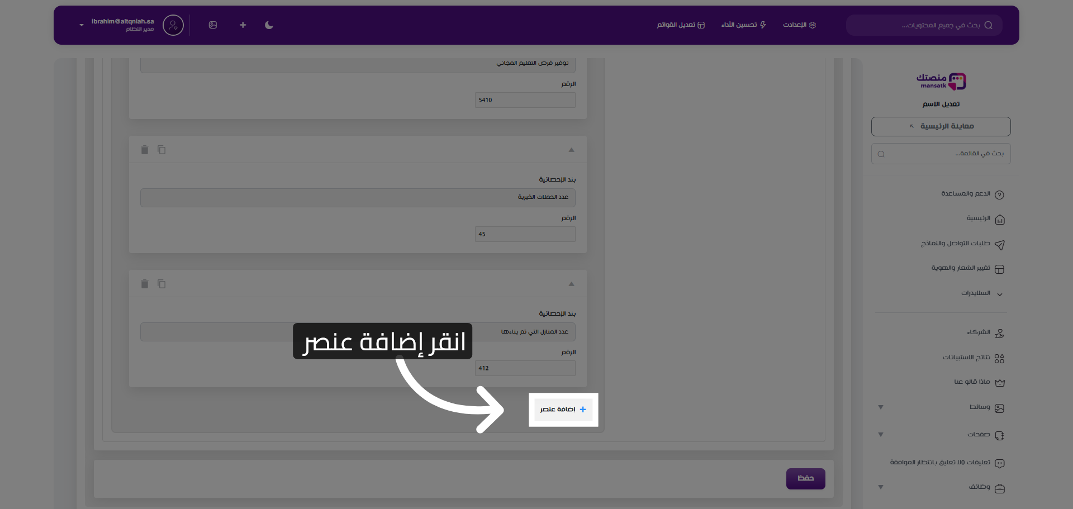1073x509 pixels.
Task: Open the support and help (الدعم والمساعدة) sidebar icon
Action: tap(1000, 194)
